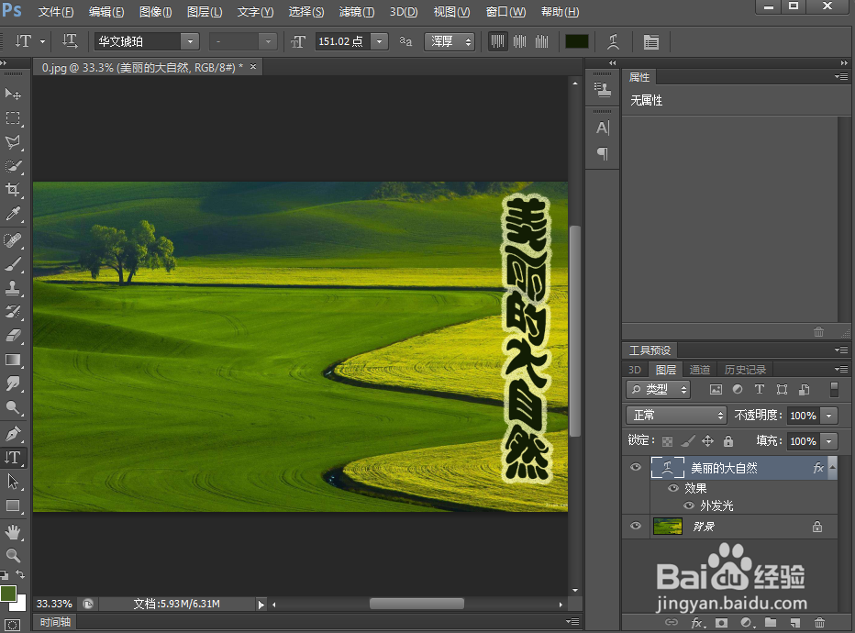This screenshot has width=855, height=633.
Task: Open the font size dropdown
Action: pos(380,41)
